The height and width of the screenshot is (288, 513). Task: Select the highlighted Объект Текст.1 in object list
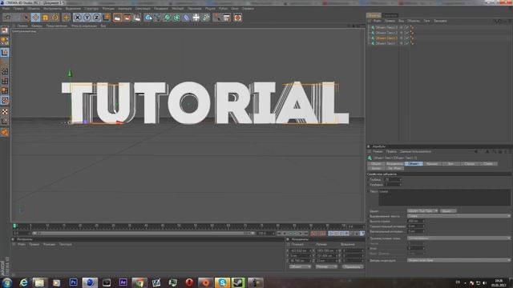coord(386,38)
